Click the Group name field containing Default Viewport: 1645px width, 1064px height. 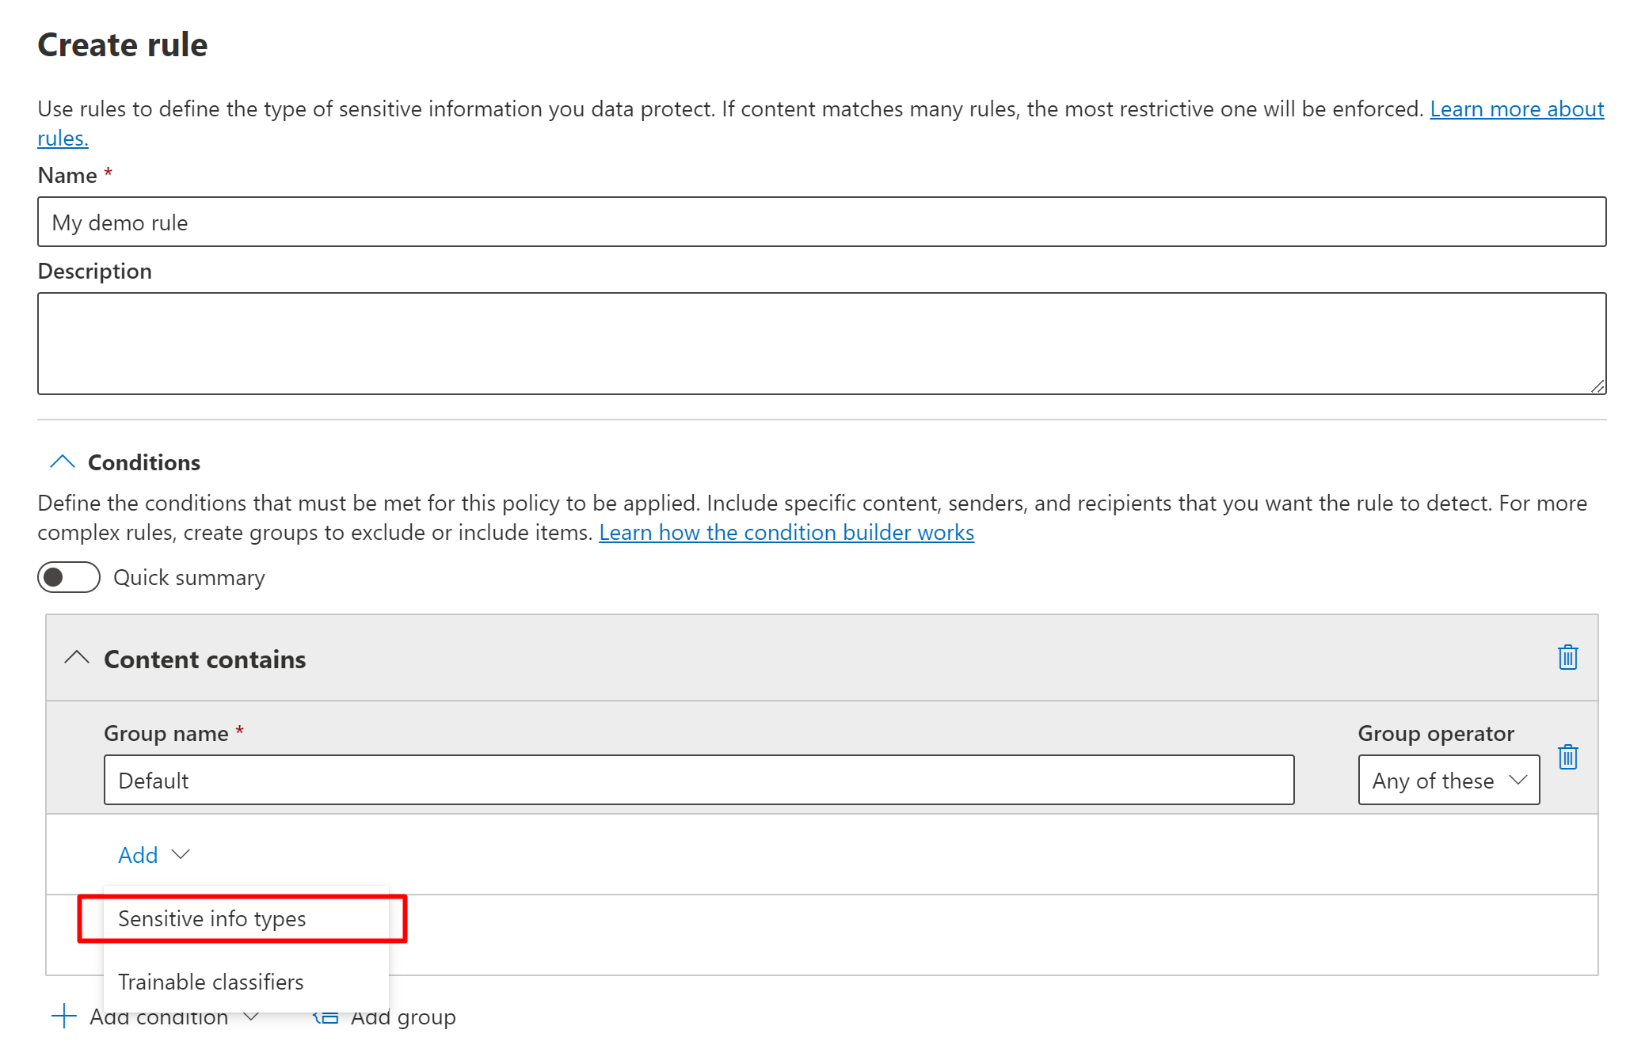tap(699, 781)
